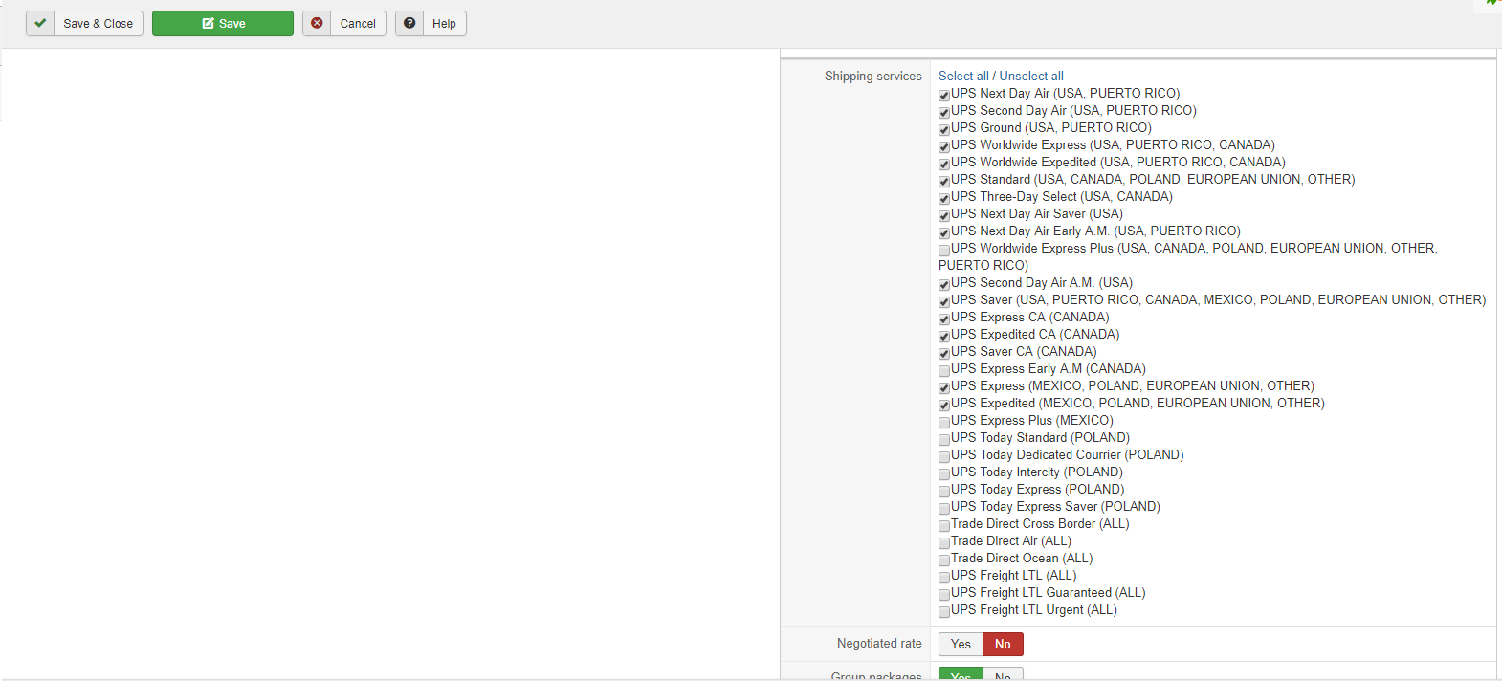Uncheck UPS Saver (USA, PUERTO RICO...) checkbox
The width and height of the screenshot is (1502, 681).
[944, 301]
